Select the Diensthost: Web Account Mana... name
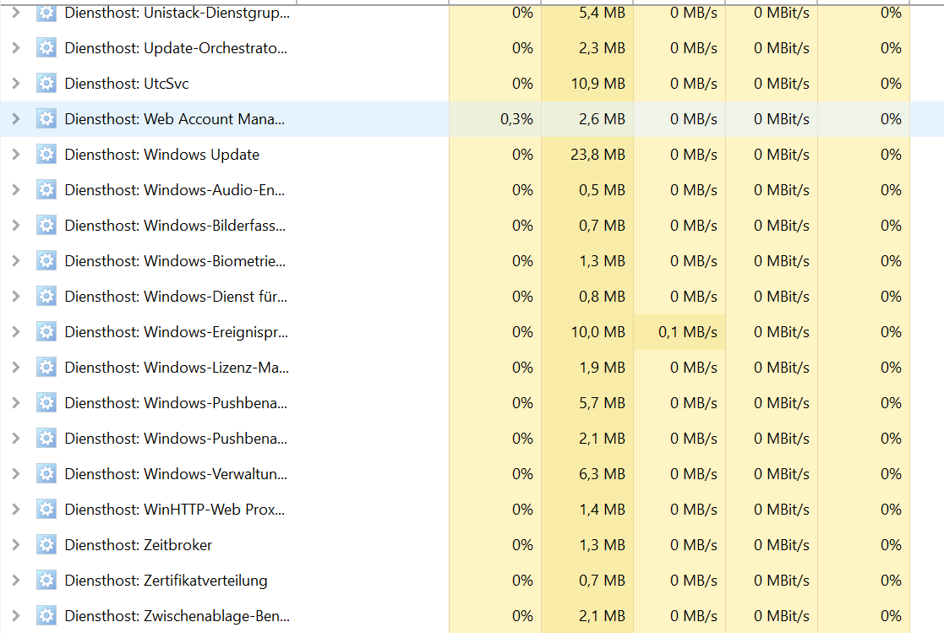The height and width of the screenshot is (633, 944). click(x=175, y=119)
